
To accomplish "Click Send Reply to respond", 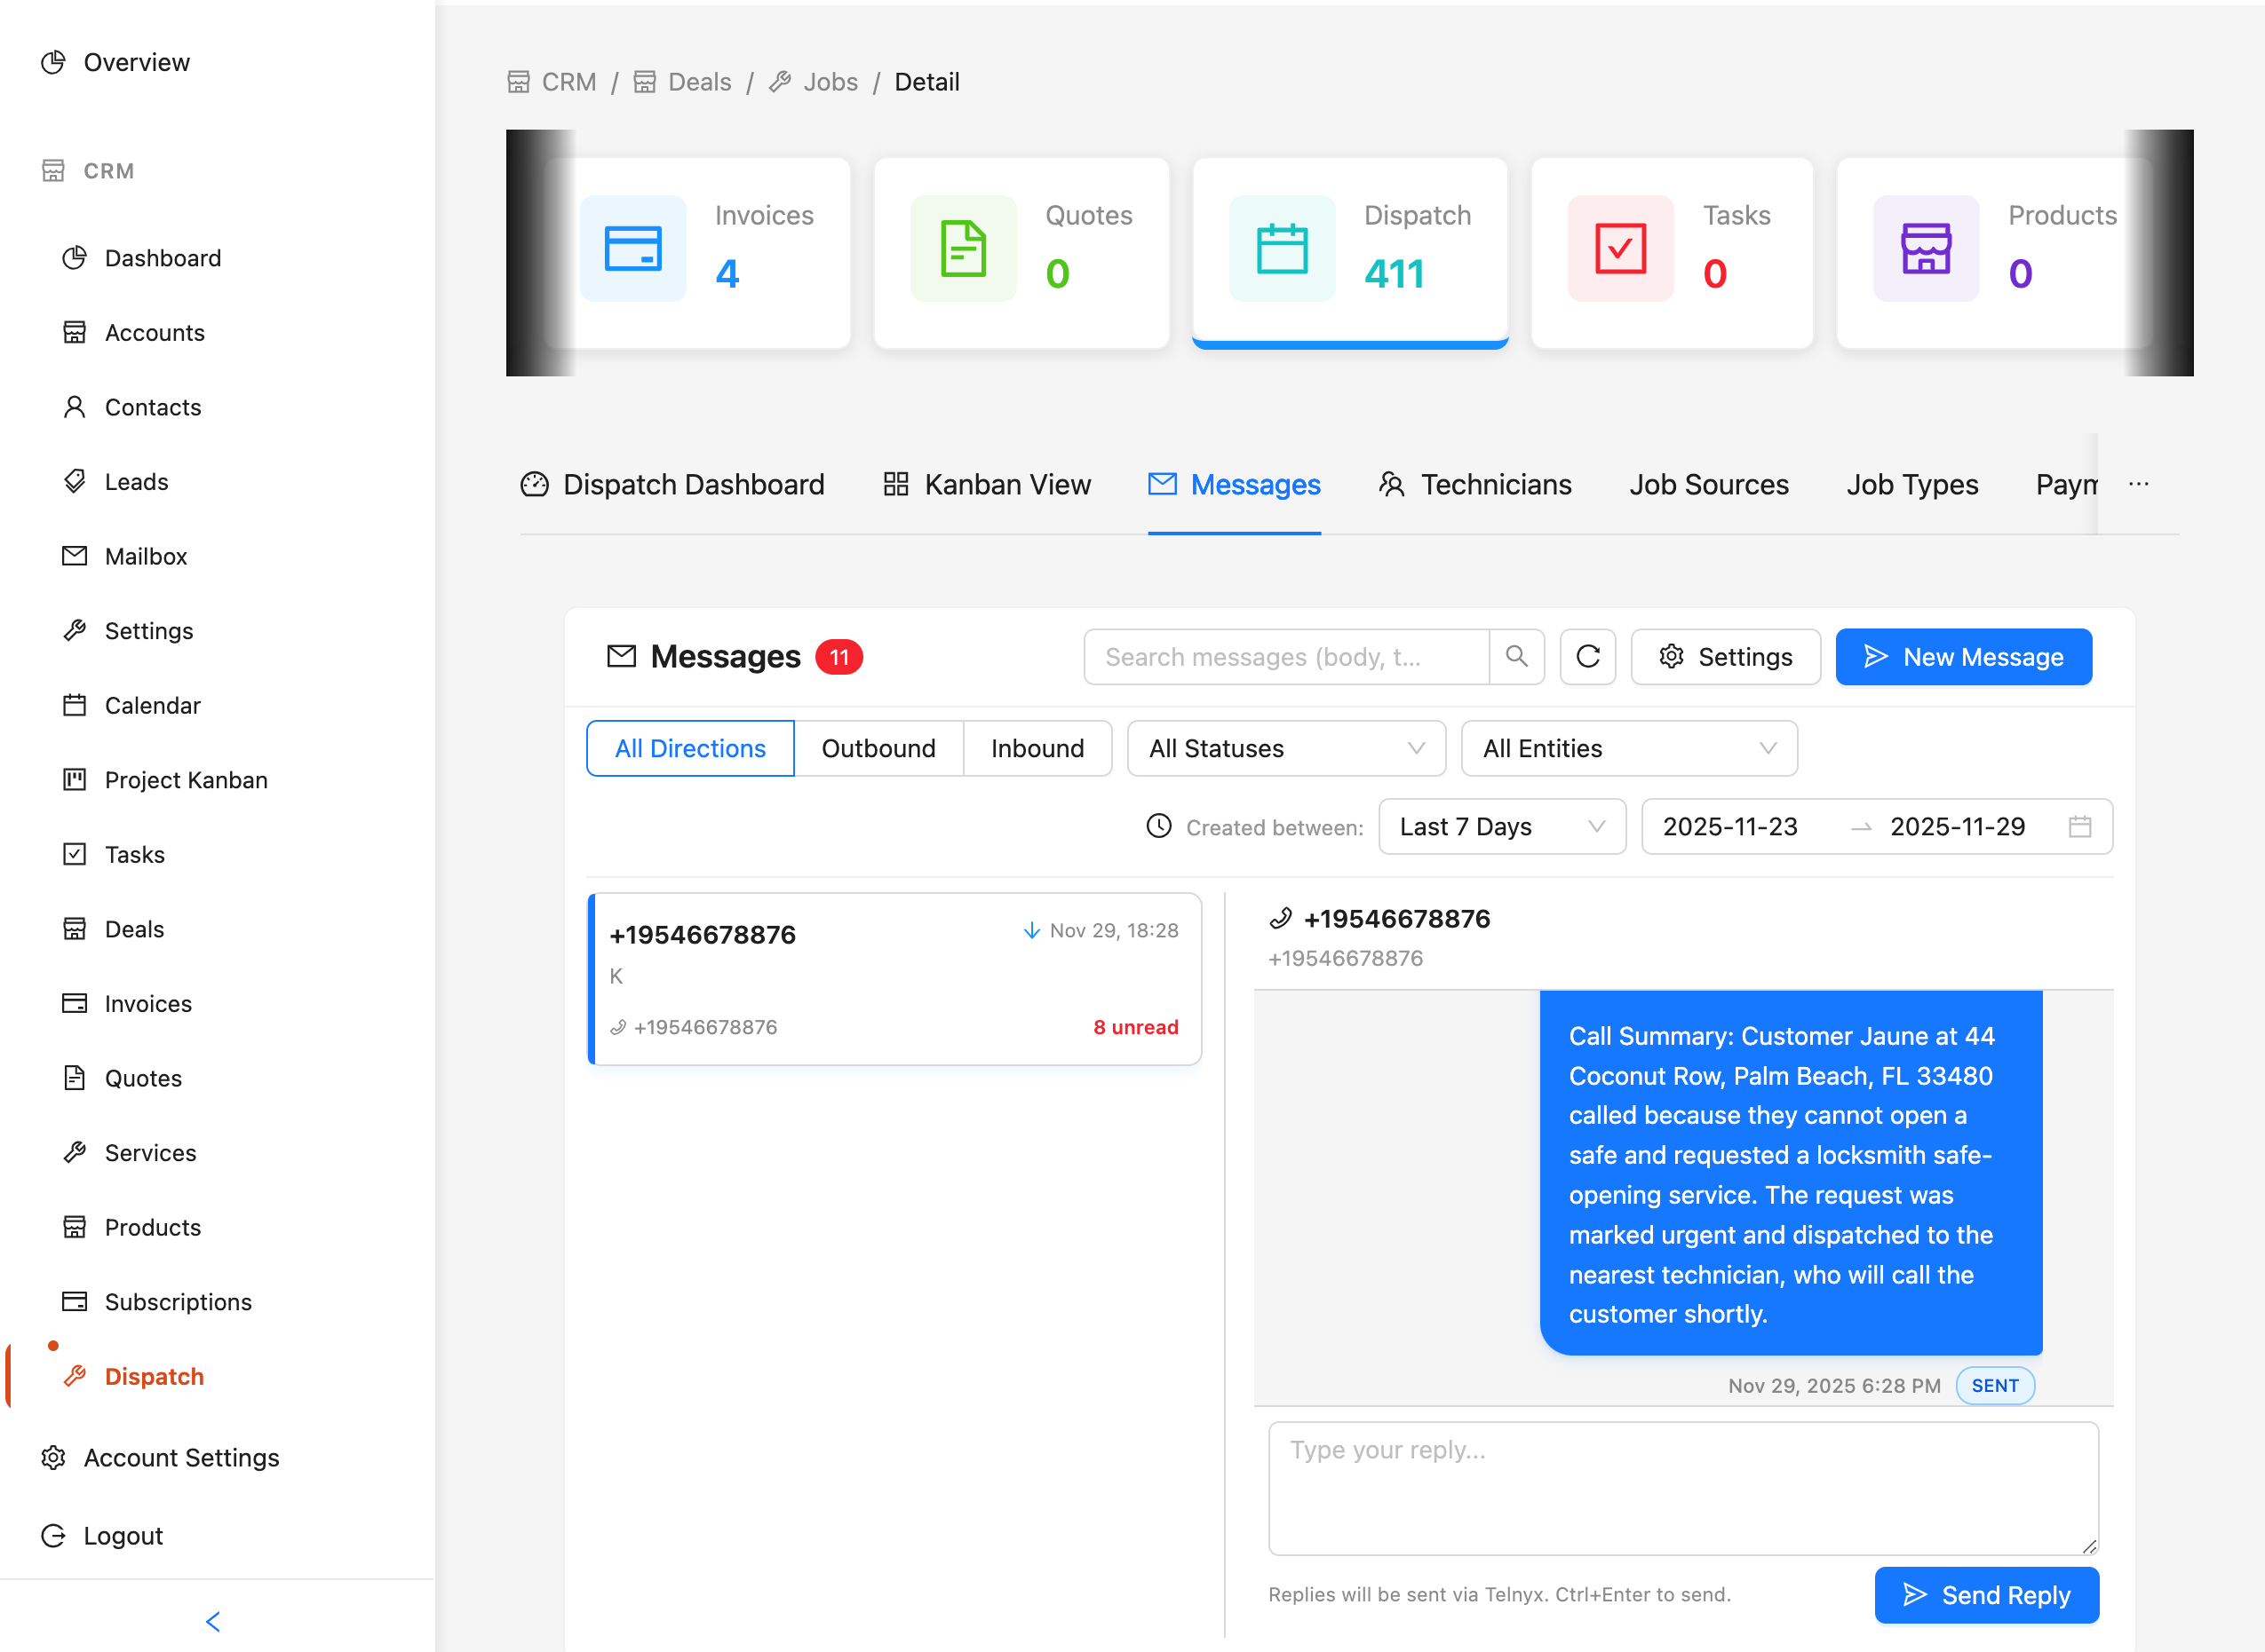I will [1986, 1595].
